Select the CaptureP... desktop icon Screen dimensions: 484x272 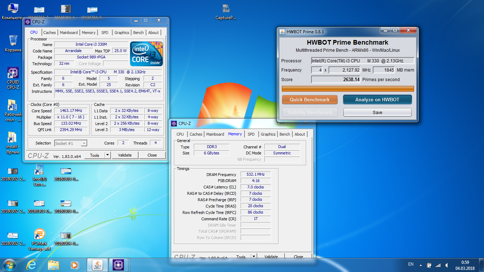[226, 12]
